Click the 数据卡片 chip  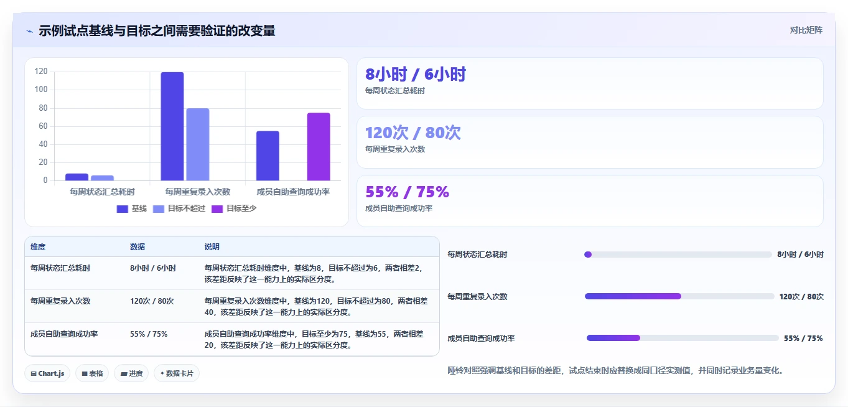point(177,373)
